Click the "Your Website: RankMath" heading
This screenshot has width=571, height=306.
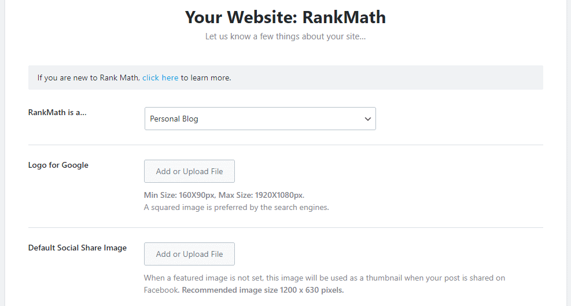[285, 17]
